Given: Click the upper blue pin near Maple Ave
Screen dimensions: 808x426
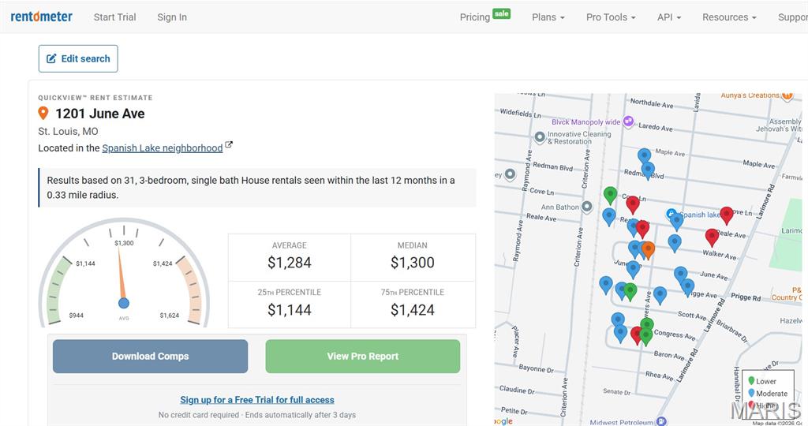Looking at the screenshot, I should coord(644,156).
